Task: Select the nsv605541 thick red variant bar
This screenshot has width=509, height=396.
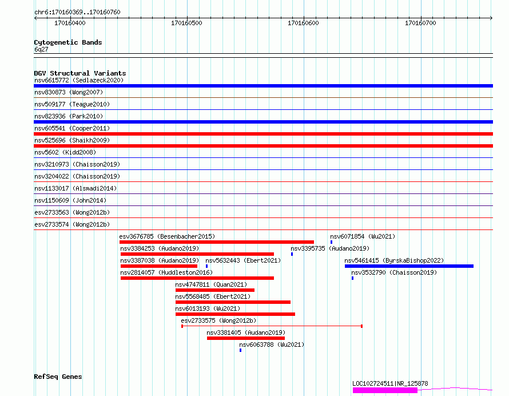Action: point(263,134)
